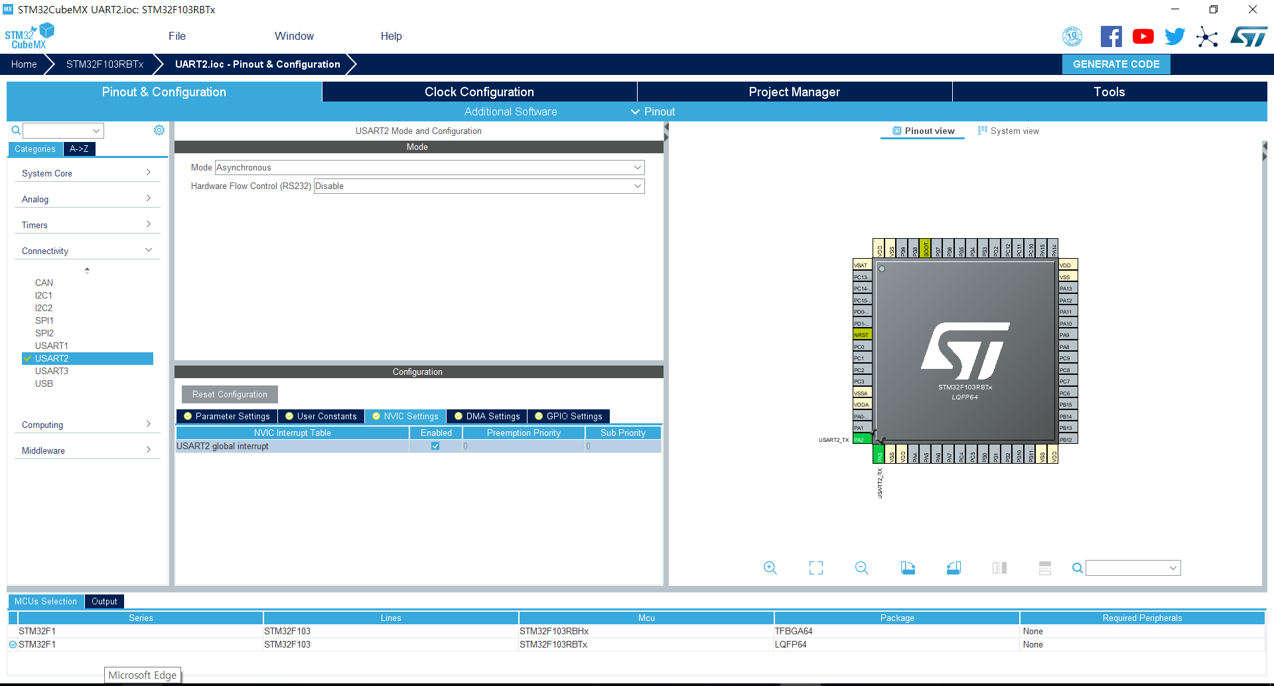This screenshot has height=686, width=1274.
Task: Open the Parameter Settings tab
Action: [x=227, y=416]
